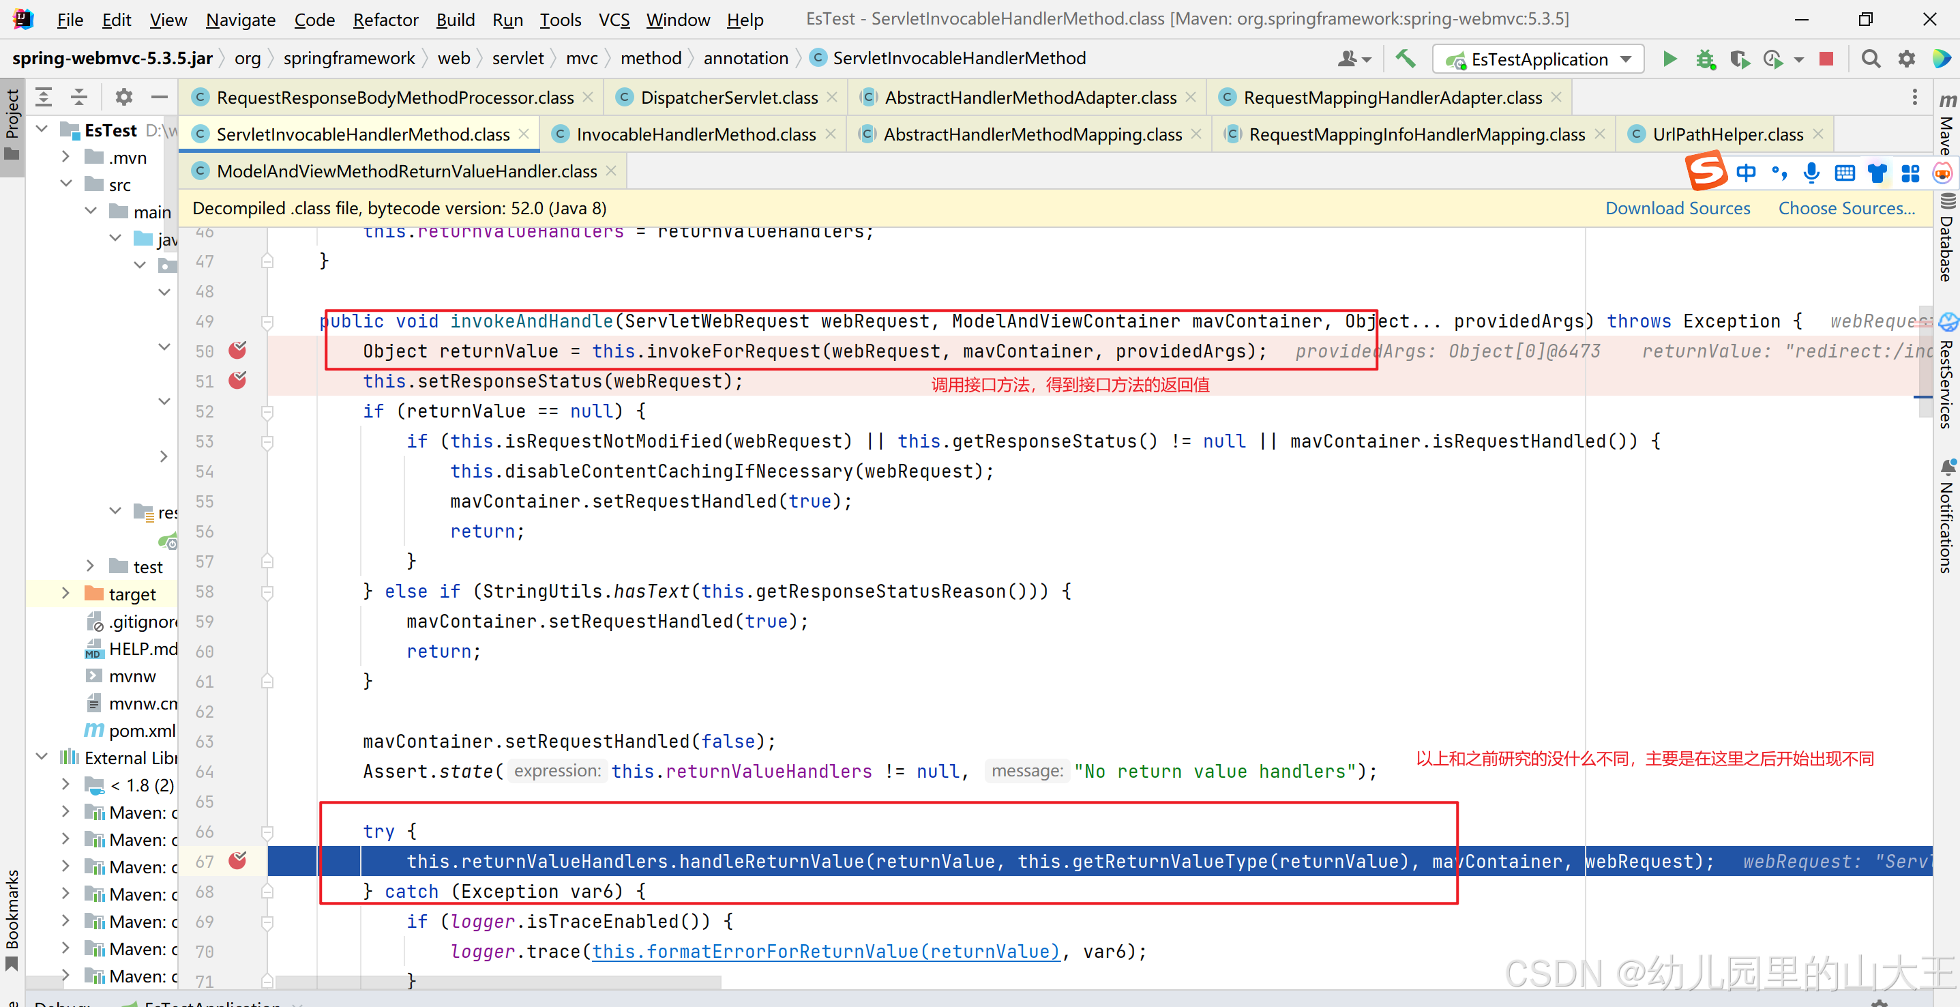The height and width of the screenshot is (1007, 1960).
Task: Expand the target folder
Action: click(65, 593)
